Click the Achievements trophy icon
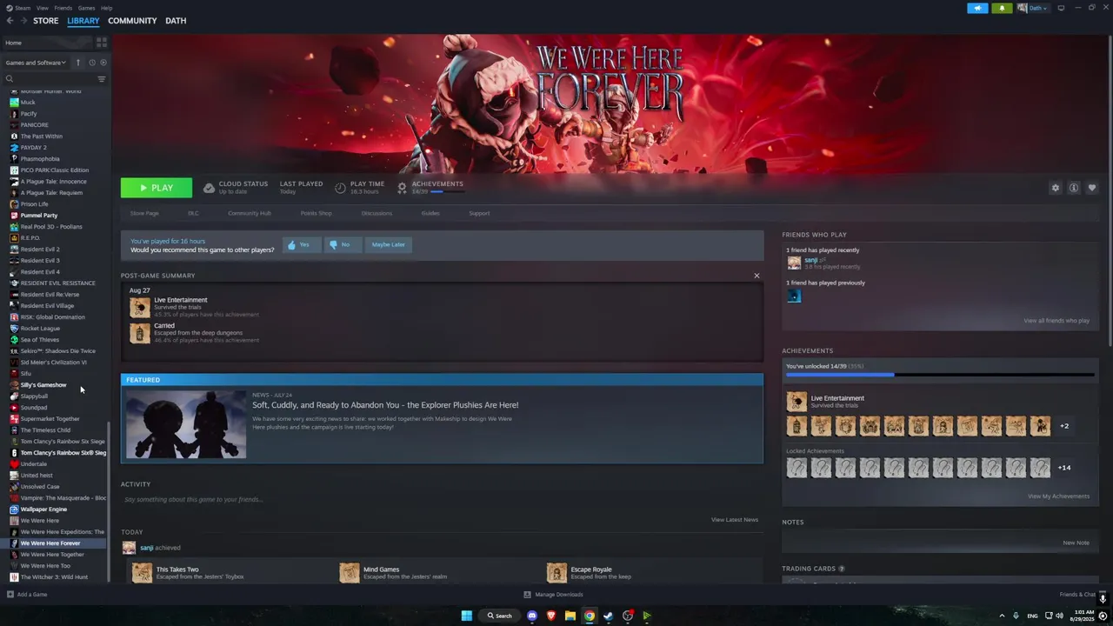This screenshot has width=1113, height=626. coord(402,188)
